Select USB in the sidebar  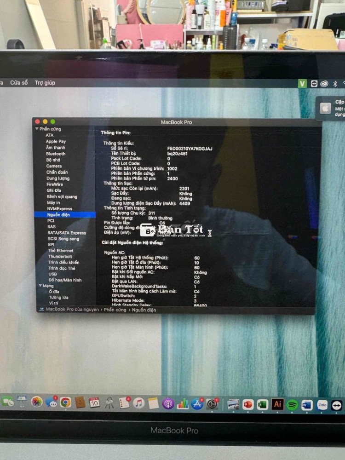pyautogui.click(x=53, y=274)
